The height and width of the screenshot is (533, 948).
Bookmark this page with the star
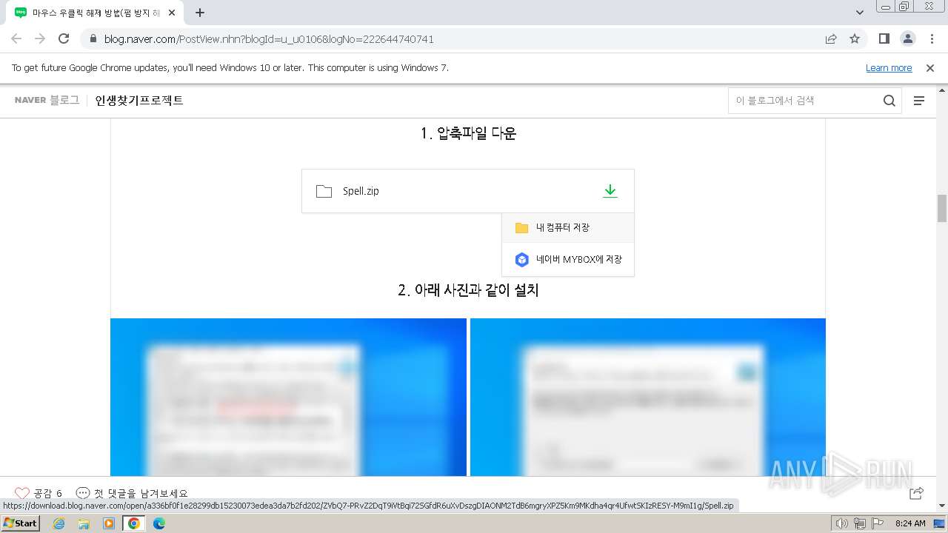click(x=855, y=38)
